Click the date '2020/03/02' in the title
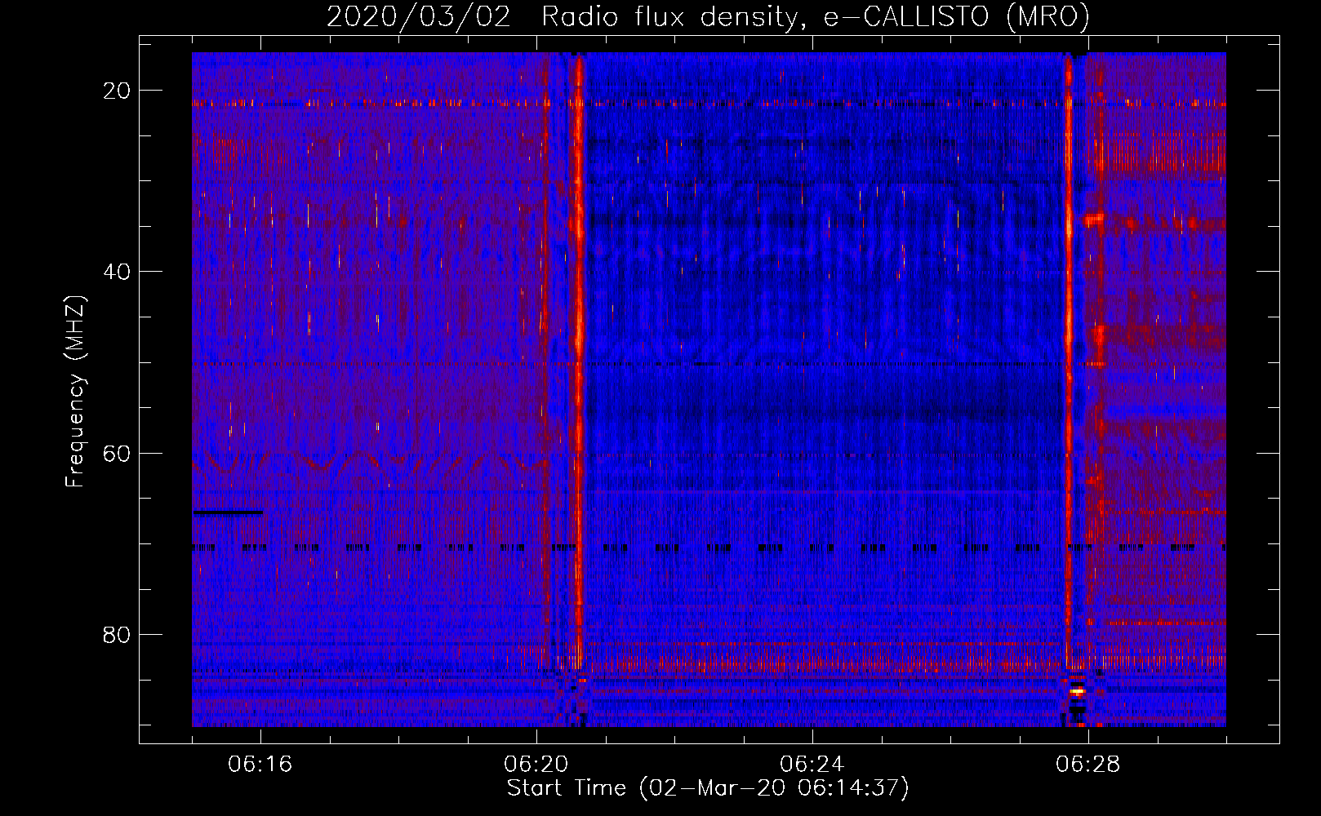Viewport: 1321px width, 816px height. point(419,16)
